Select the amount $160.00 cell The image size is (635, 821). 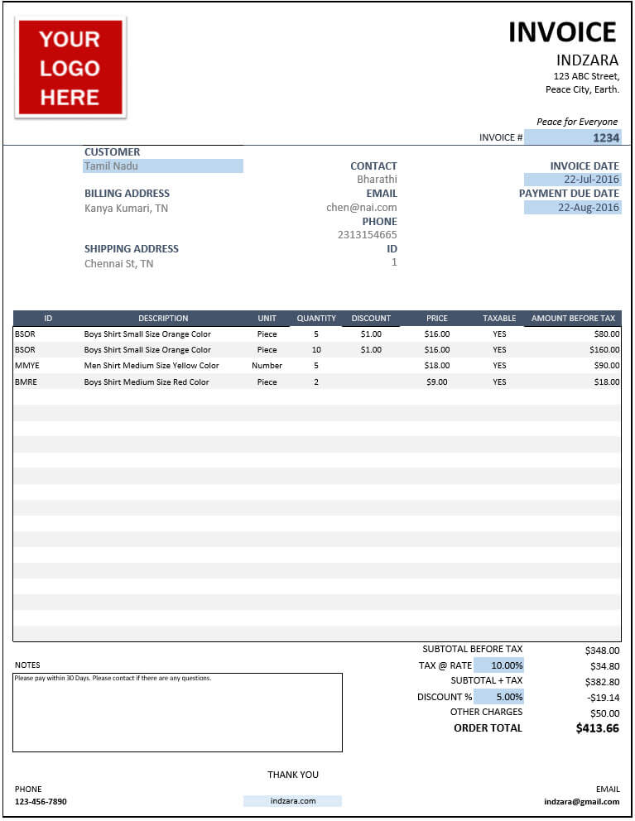tap(604, 350)
